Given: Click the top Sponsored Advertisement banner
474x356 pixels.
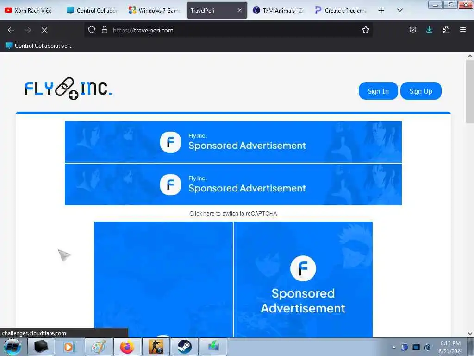Looking at the screenshot, I should click(233, 142).
